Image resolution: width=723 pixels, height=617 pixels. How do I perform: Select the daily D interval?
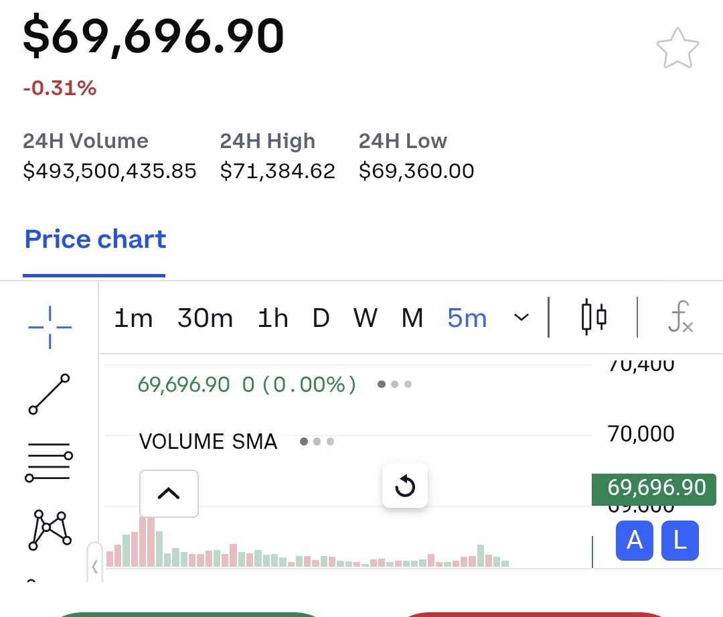(x=321, y=318)
